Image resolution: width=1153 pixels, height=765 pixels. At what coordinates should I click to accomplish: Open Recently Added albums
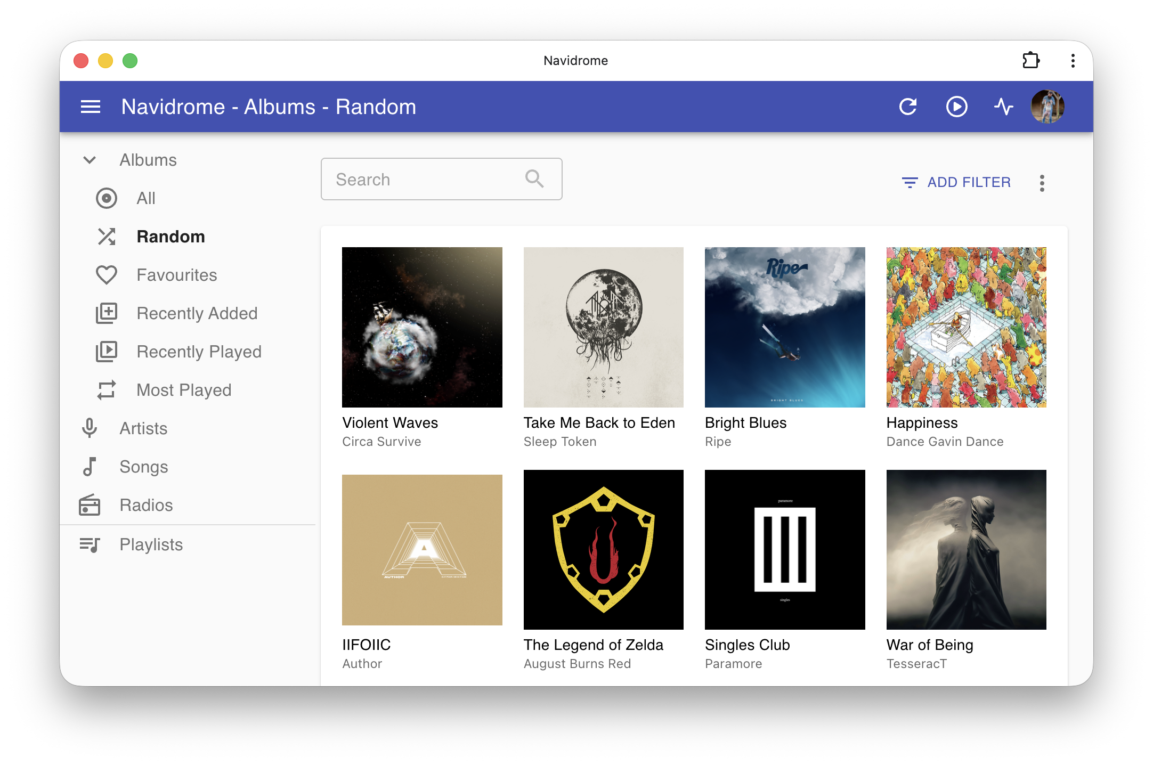(188, 313)
